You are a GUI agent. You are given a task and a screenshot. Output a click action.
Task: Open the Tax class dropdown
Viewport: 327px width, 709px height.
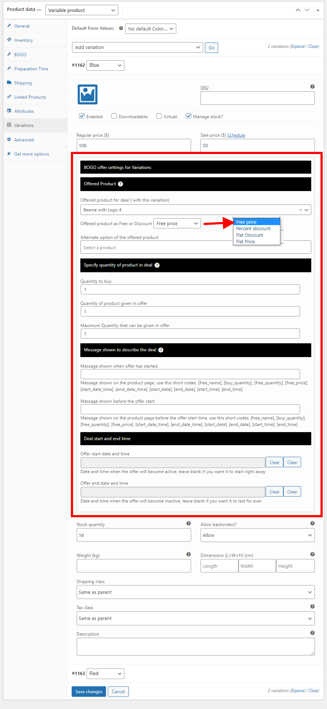pyautogui.click(x=196, y=618)
